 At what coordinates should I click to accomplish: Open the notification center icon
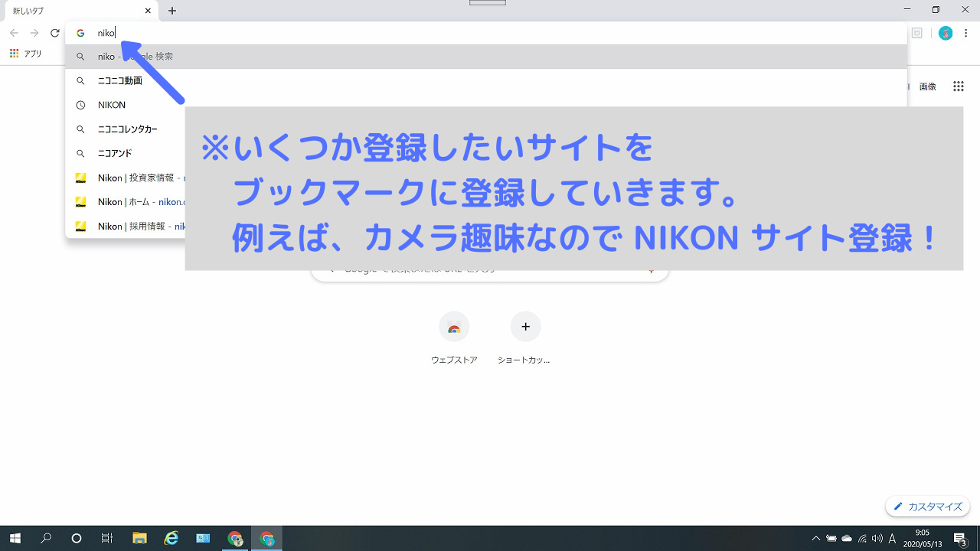[x=961, y=538]
